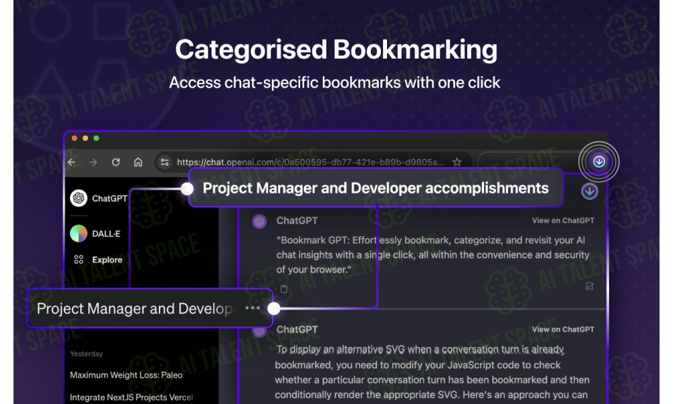Open Integrate NextJS Projects Vercel chat
The image size is (673, 404).
pyautogui.click(x=131, y=397)
